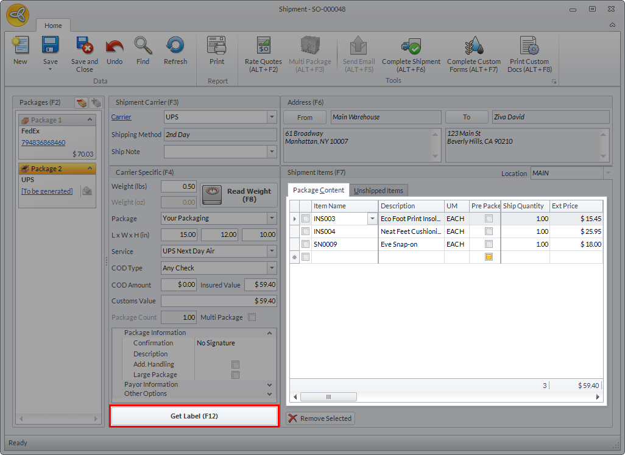Select the Home ribbon tab
The width and height of the screenshot is (625, 455).
tap(53, 26)
